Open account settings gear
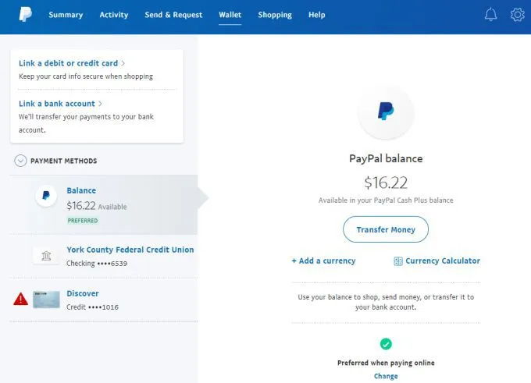 (517, 14)
